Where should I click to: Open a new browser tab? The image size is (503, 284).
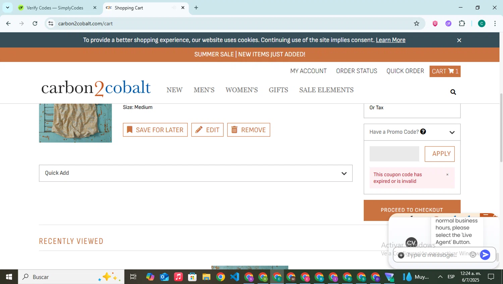[x=196, y=8]
